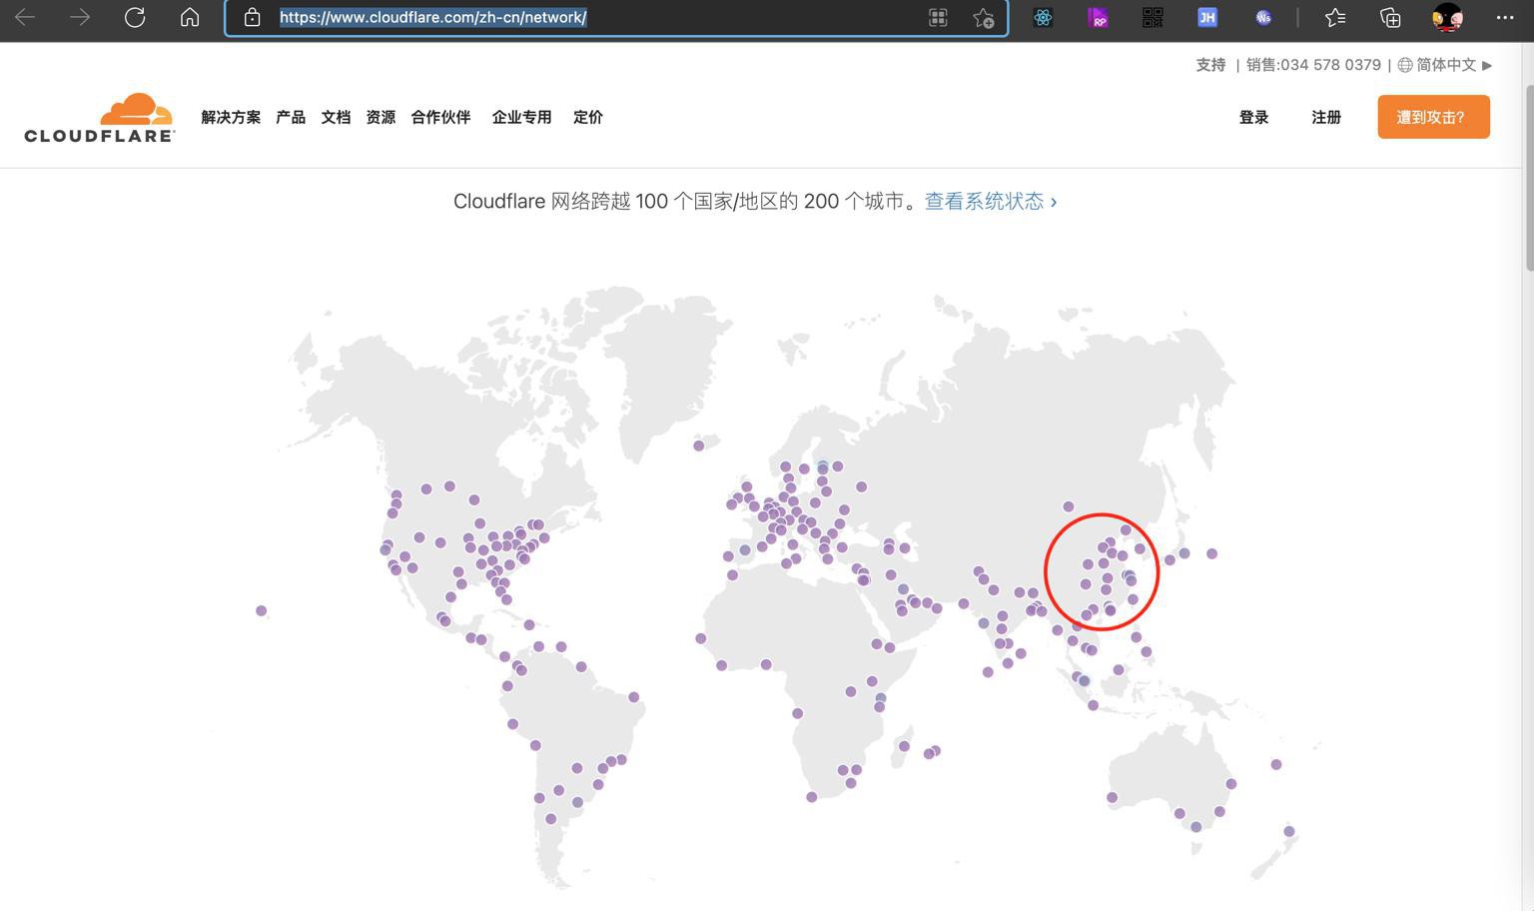1534x911 pixels.
Task: Open the RP extension icon
Action: coord(1098,17)
